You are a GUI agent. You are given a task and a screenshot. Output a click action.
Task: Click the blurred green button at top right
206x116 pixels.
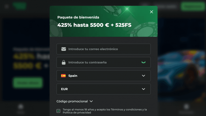click(192, 6)
